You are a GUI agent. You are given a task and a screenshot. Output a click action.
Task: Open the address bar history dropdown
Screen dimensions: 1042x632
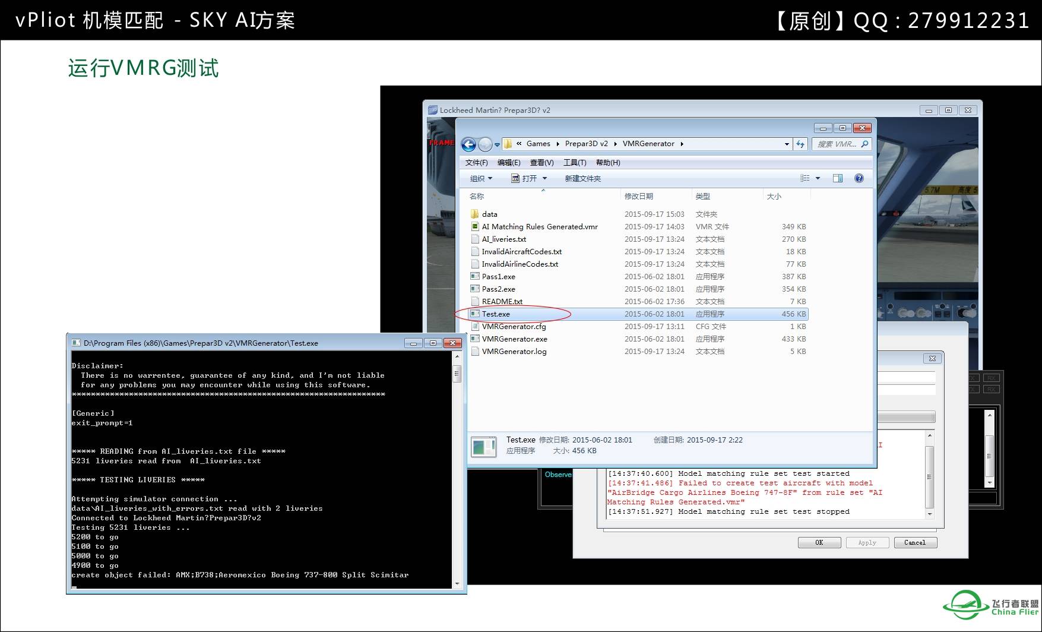coord(787,144)
